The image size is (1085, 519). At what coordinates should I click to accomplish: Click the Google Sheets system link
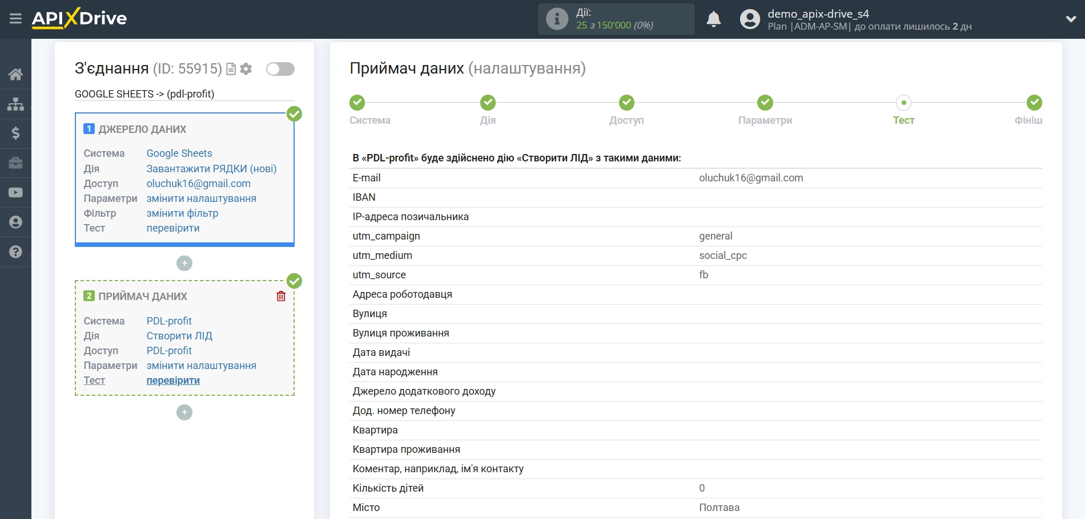[179, 153]
